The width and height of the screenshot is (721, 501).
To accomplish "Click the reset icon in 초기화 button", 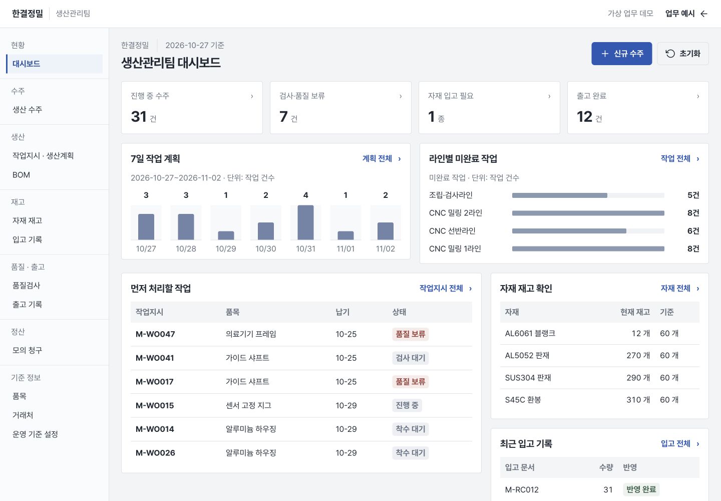I will 670,54.
